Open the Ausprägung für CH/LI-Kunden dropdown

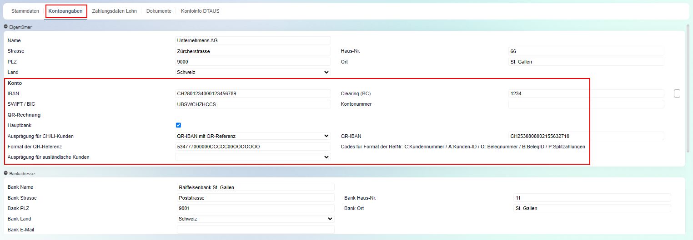click(253, 136)
